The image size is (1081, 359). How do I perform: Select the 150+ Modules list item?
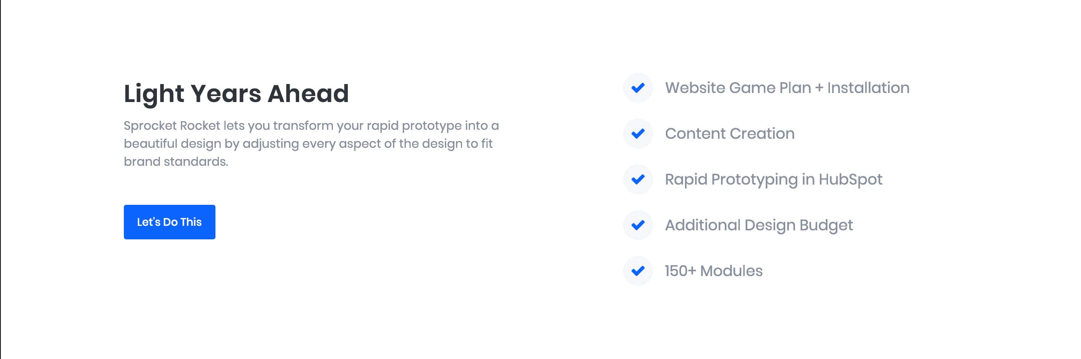714,270
